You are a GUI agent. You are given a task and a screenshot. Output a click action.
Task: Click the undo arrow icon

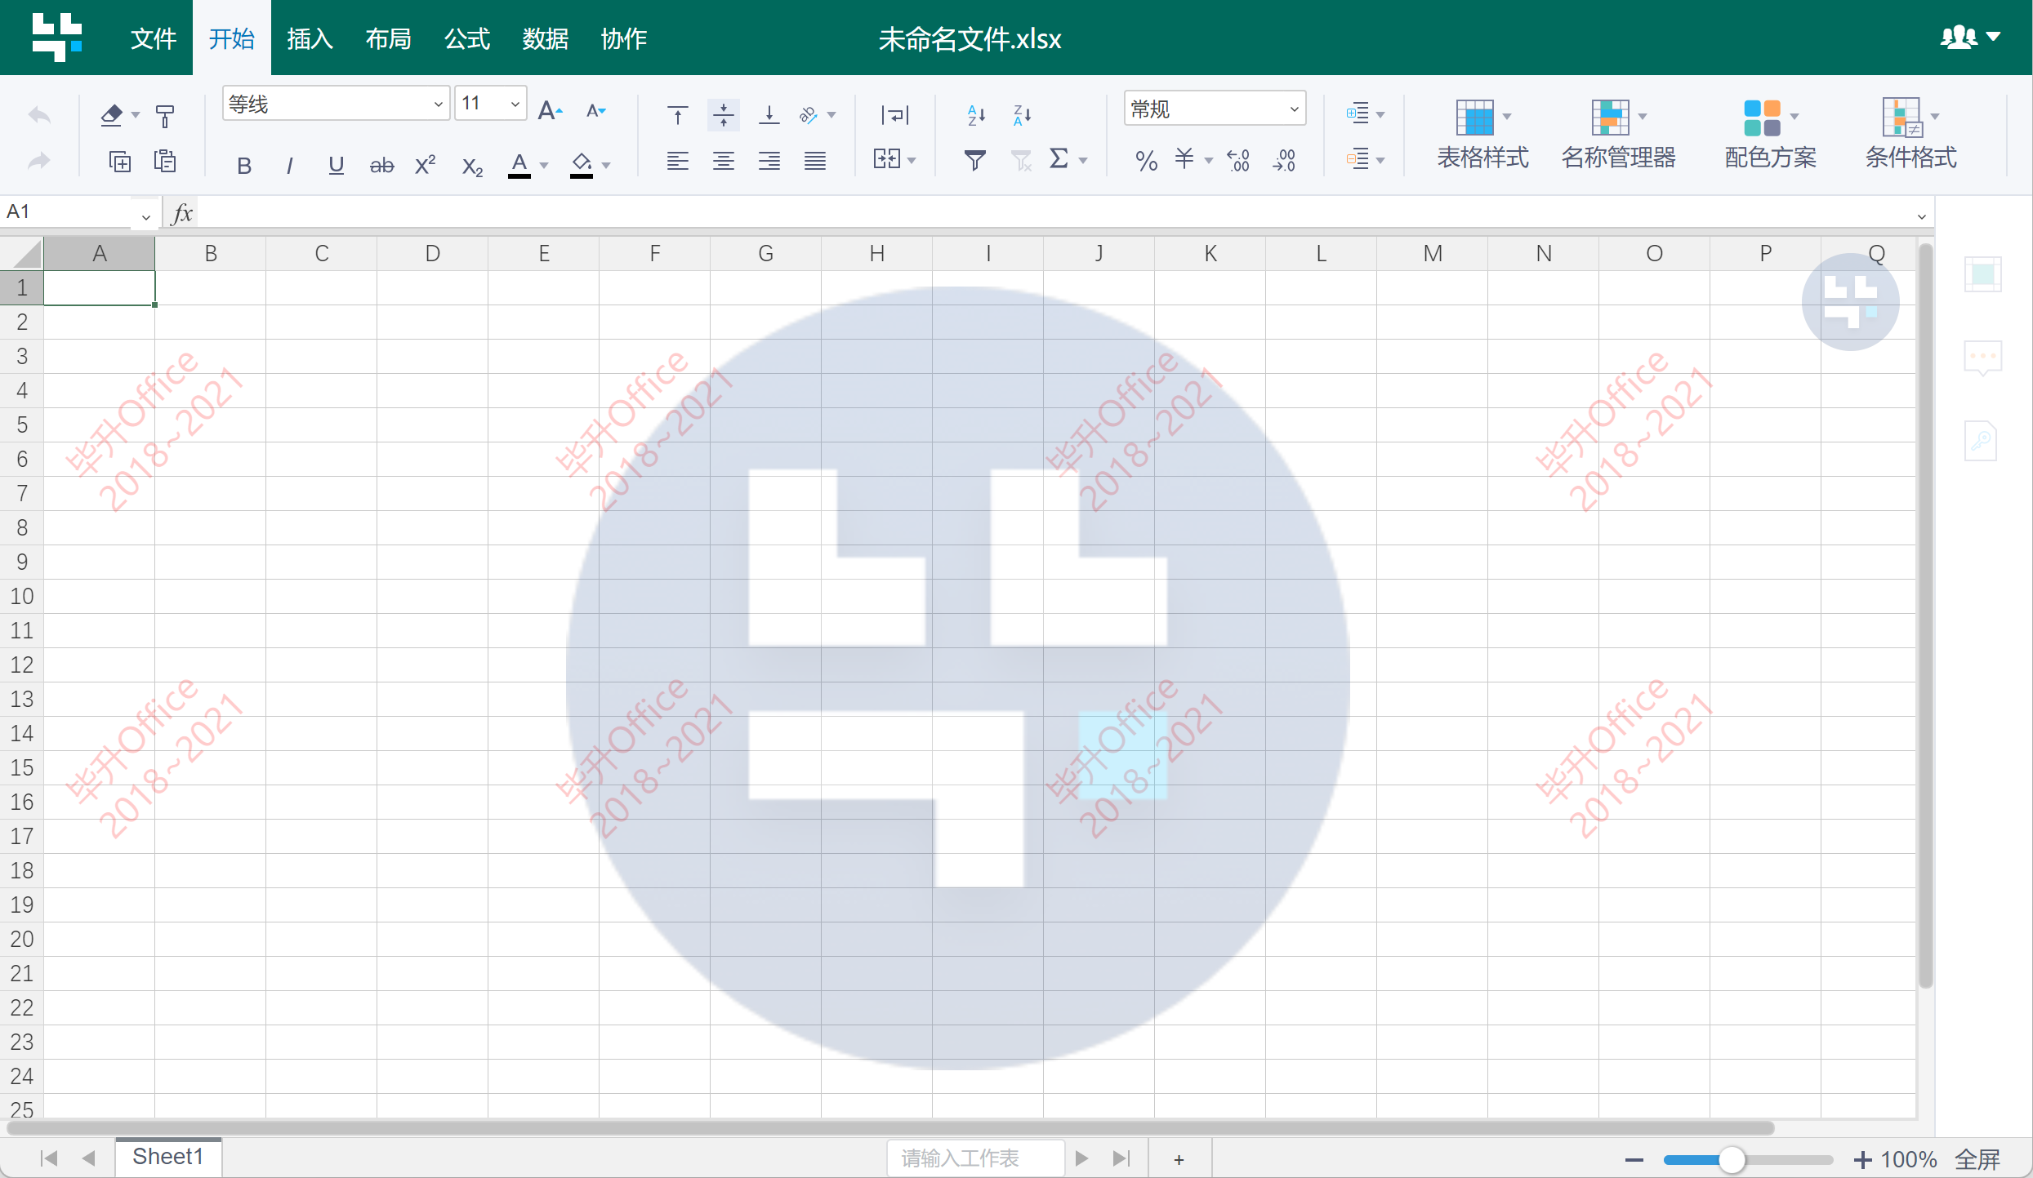point(39,116)
